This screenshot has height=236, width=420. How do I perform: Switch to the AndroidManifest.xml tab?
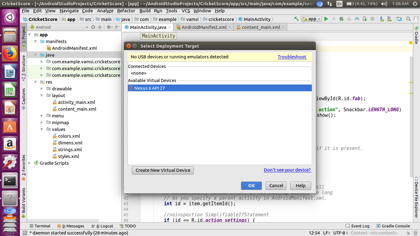pos(204,27)
